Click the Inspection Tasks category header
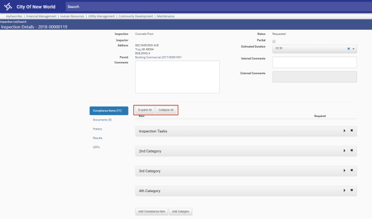This screenshot has height=219, width=372. point(246,131)
